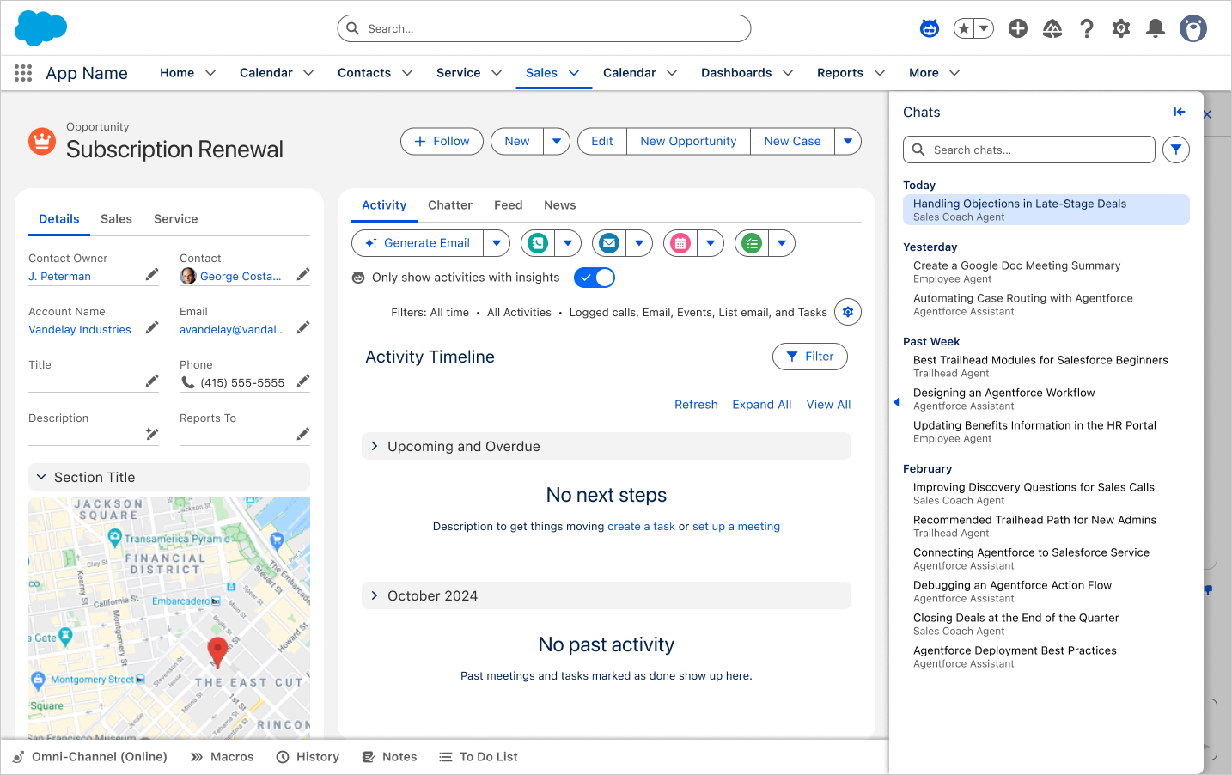The height and width of the screenshot is (775, 1232).
Task: Click the Edit button
Action: click(x=602, y=142)
